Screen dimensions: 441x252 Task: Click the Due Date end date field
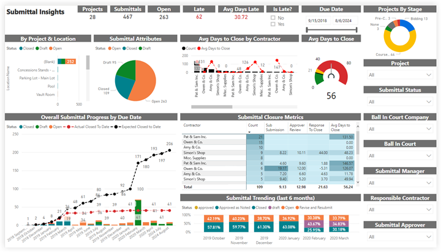pyautogui.click(x=344, y=20)
